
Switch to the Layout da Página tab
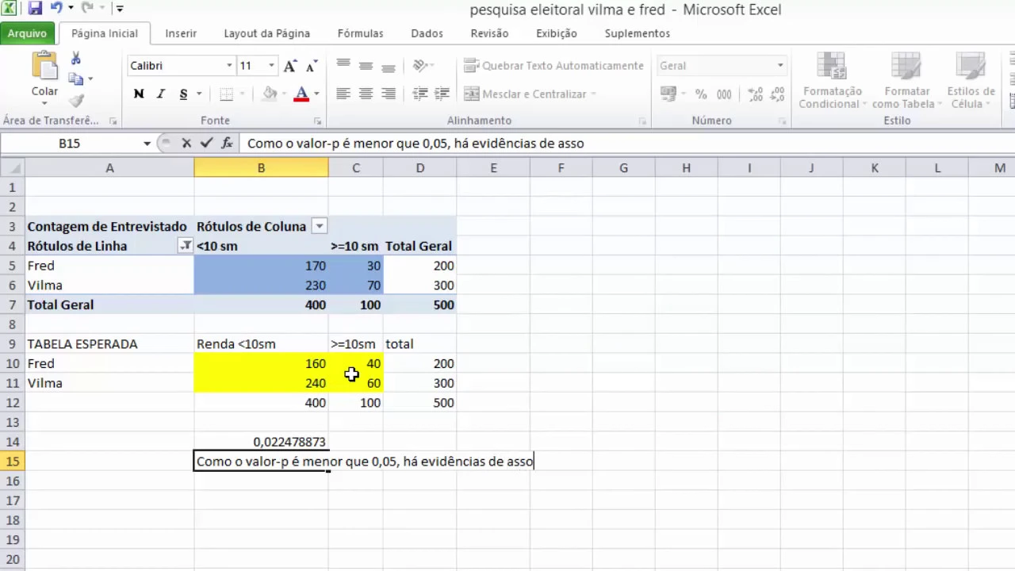[266, 33]
